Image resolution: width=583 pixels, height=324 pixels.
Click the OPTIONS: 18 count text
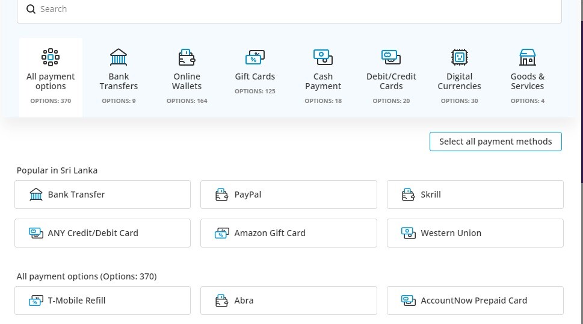click(323, 101)
